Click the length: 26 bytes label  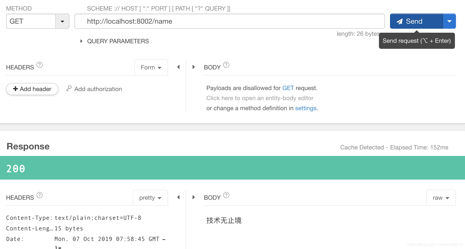pos(358,34)
